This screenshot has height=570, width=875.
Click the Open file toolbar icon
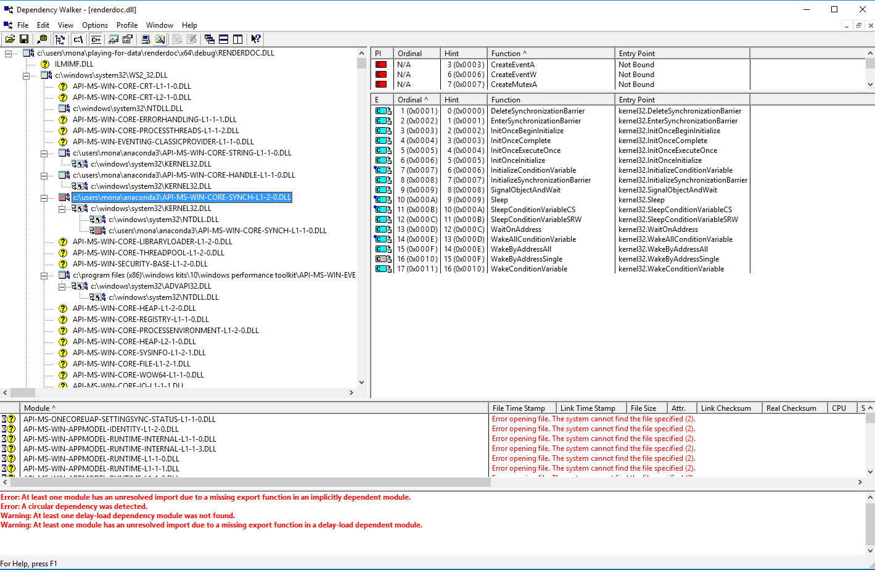tap(10, 39)
